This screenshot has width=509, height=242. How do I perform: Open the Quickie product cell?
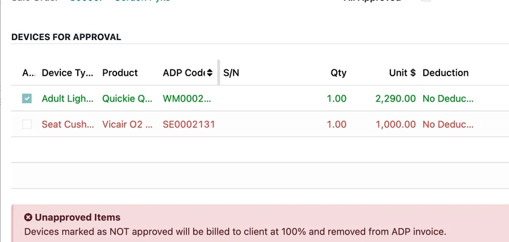(x=127, y=98)
